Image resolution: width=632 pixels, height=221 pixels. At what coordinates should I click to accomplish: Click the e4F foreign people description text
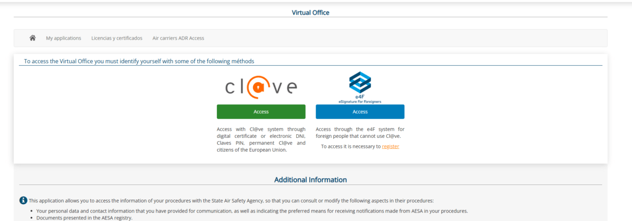point(360,133)
